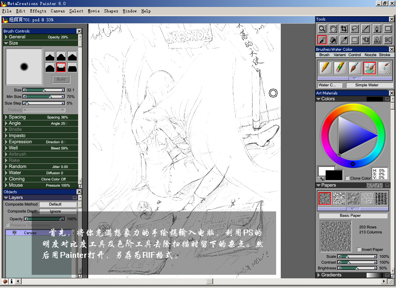Screen dimensions: 396x288
Task: Select the Magnifier tool
Action: [322, 29]
